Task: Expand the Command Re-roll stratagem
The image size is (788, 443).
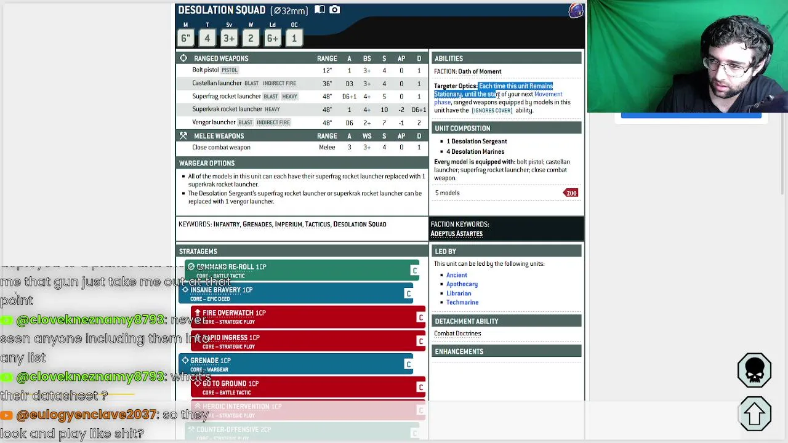Action: 302,270
